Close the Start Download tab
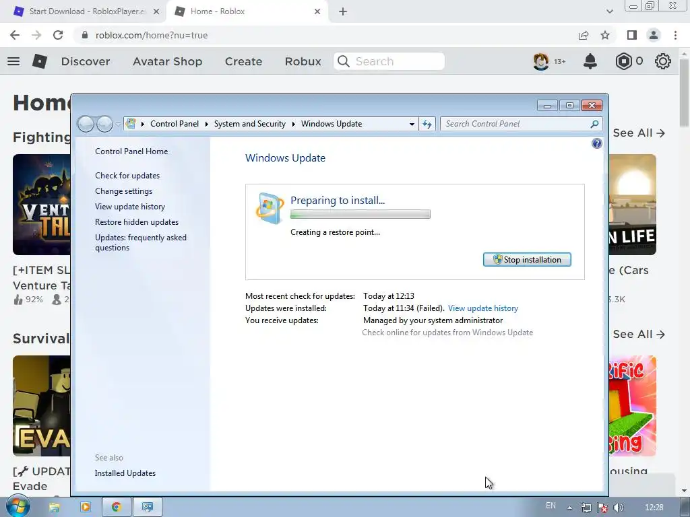Image resolution: width=690 pixels, height=517 pixels. click(156, 12)
